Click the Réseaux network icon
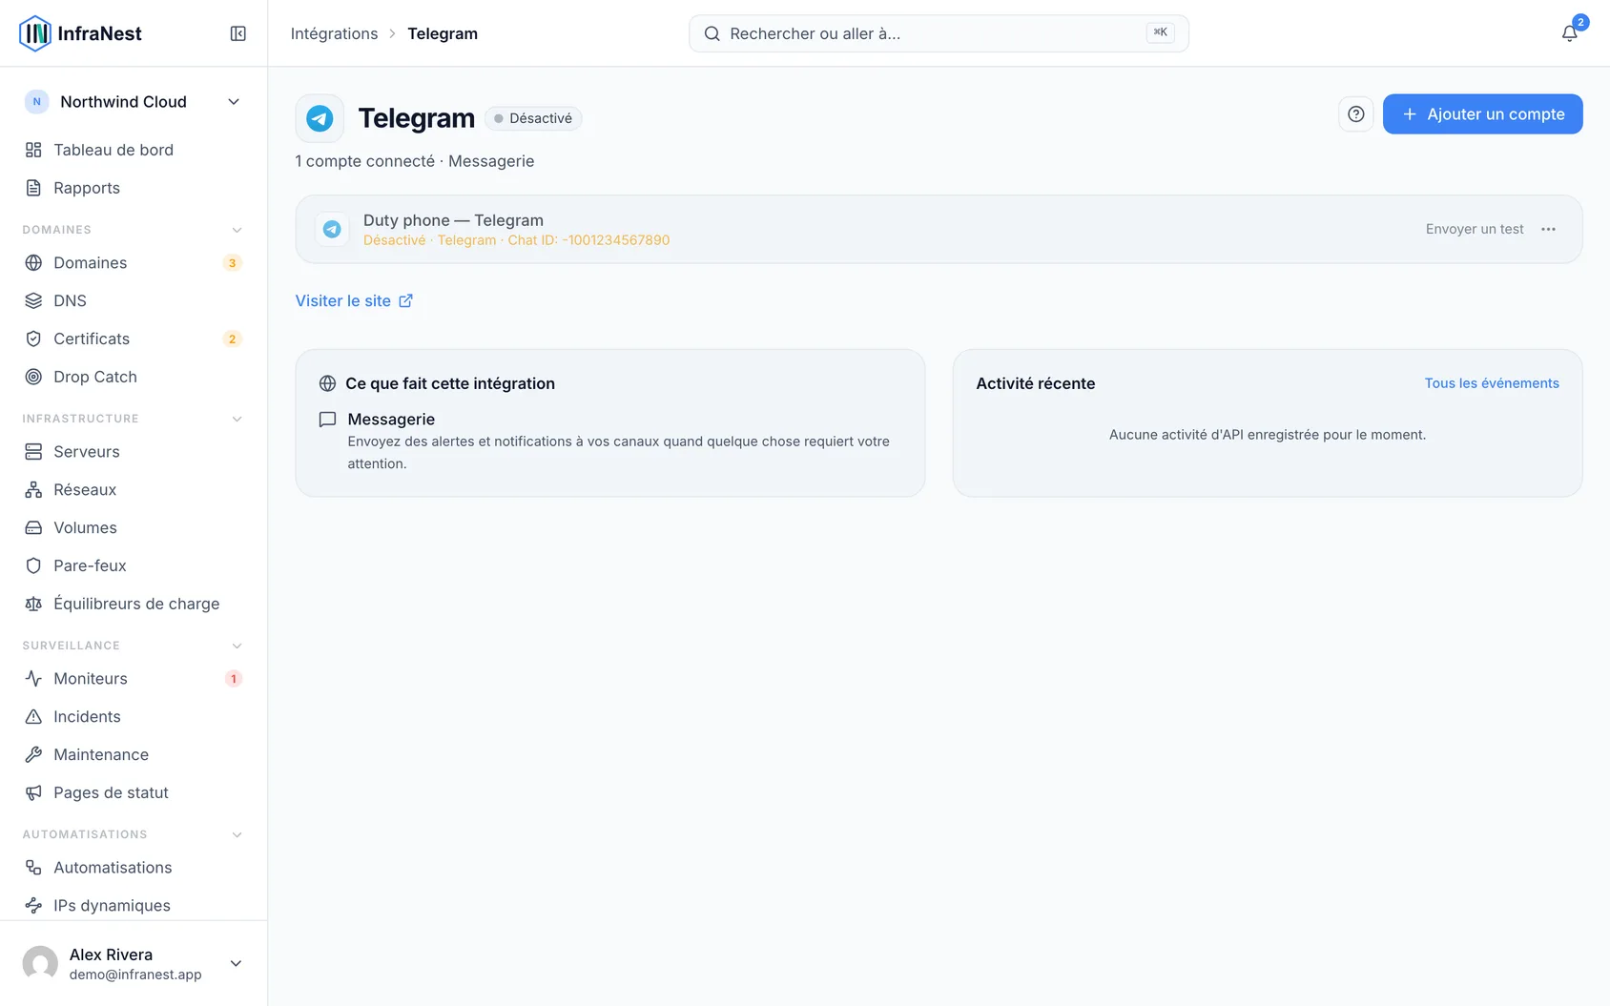 tap(33, 489)
